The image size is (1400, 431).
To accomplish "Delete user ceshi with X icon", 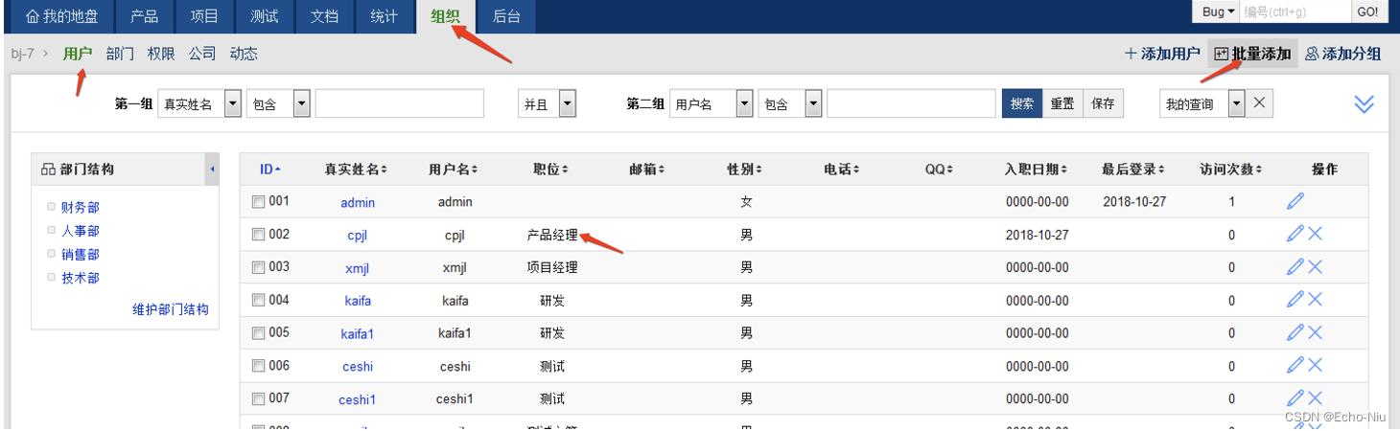I will point(1315,366).
